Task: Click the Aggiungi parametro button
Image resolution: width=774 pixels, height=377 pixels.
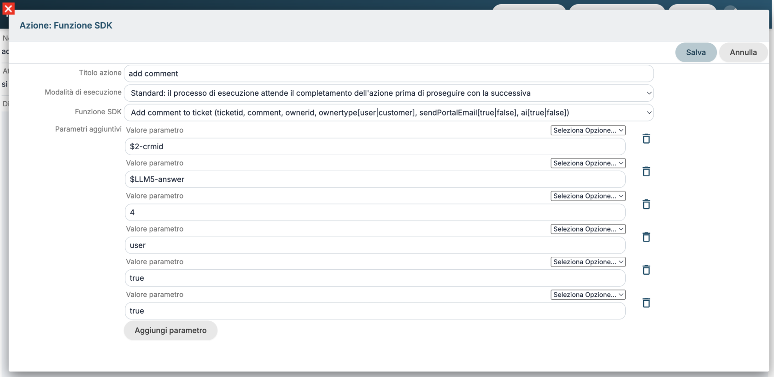Action: tap(170, 331)
